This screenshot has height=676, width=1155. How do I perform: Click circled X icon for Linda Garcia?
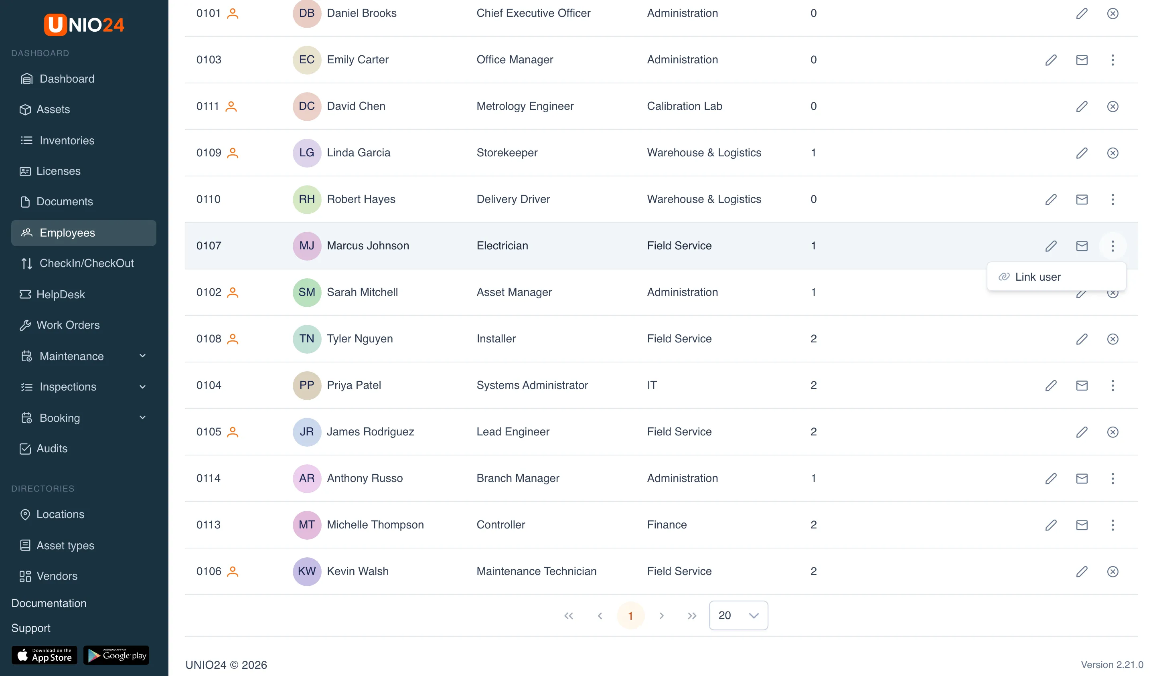coord(1112,153)
